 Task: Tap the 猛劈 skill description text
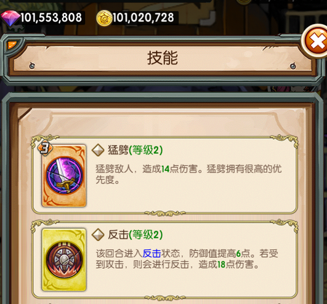[x=188, y=174]
